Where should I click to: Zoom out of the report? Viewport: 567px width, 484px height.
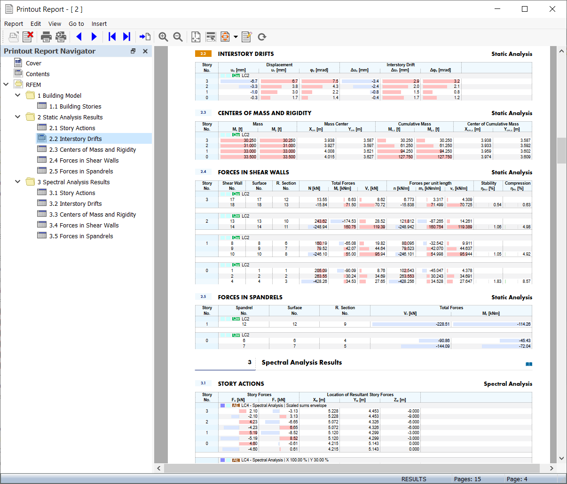(x=178, y=37)
